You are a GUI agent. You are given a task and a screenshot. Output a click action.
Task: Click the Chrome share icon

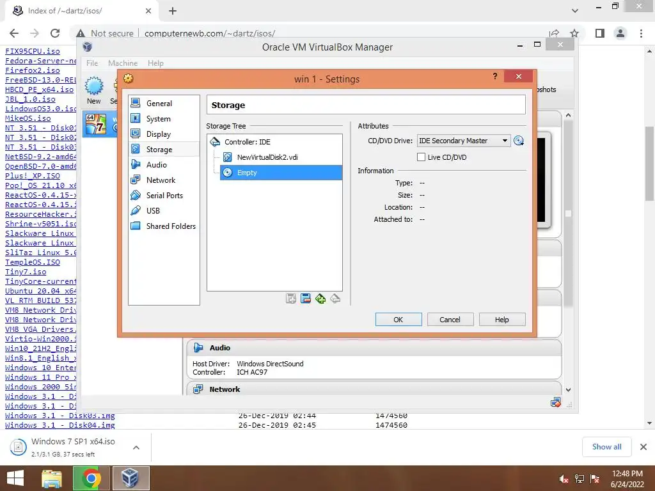tap(555, 33)
